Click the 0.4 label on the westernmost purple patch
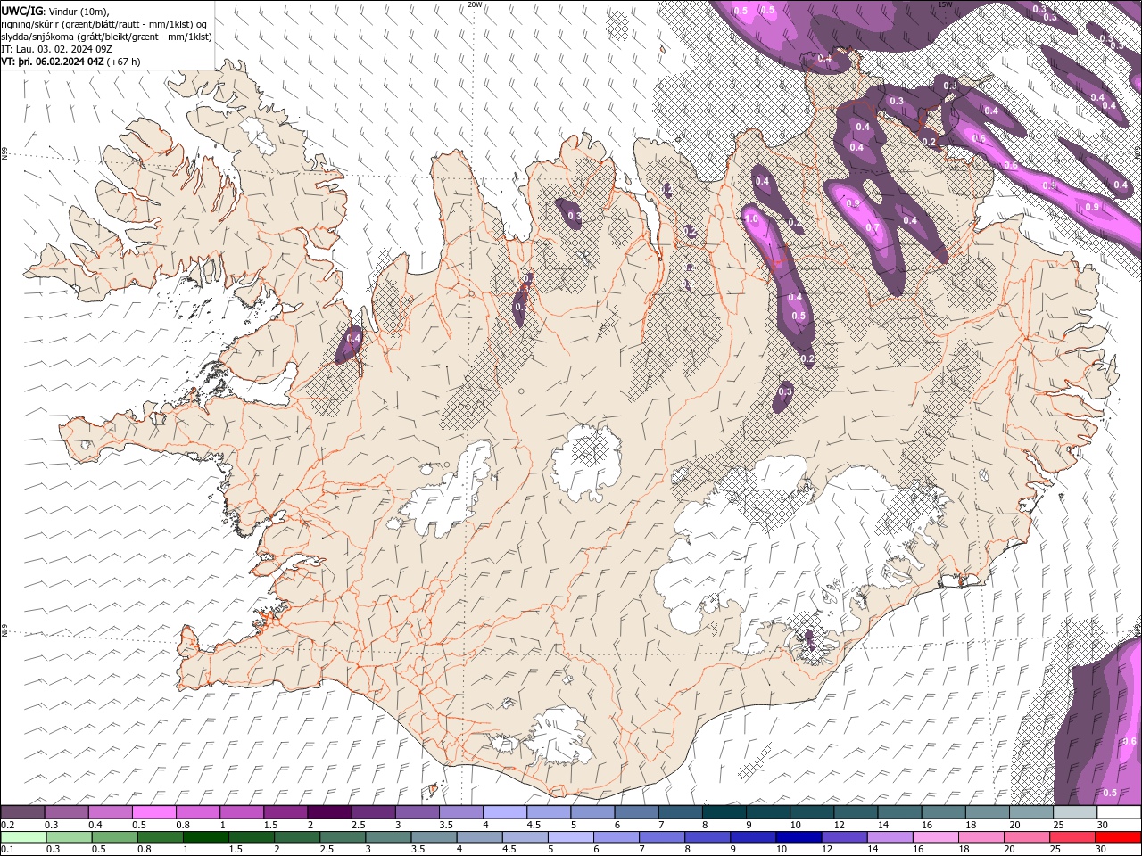Screen dimensions: 1142x856 (x=353, y=339)
